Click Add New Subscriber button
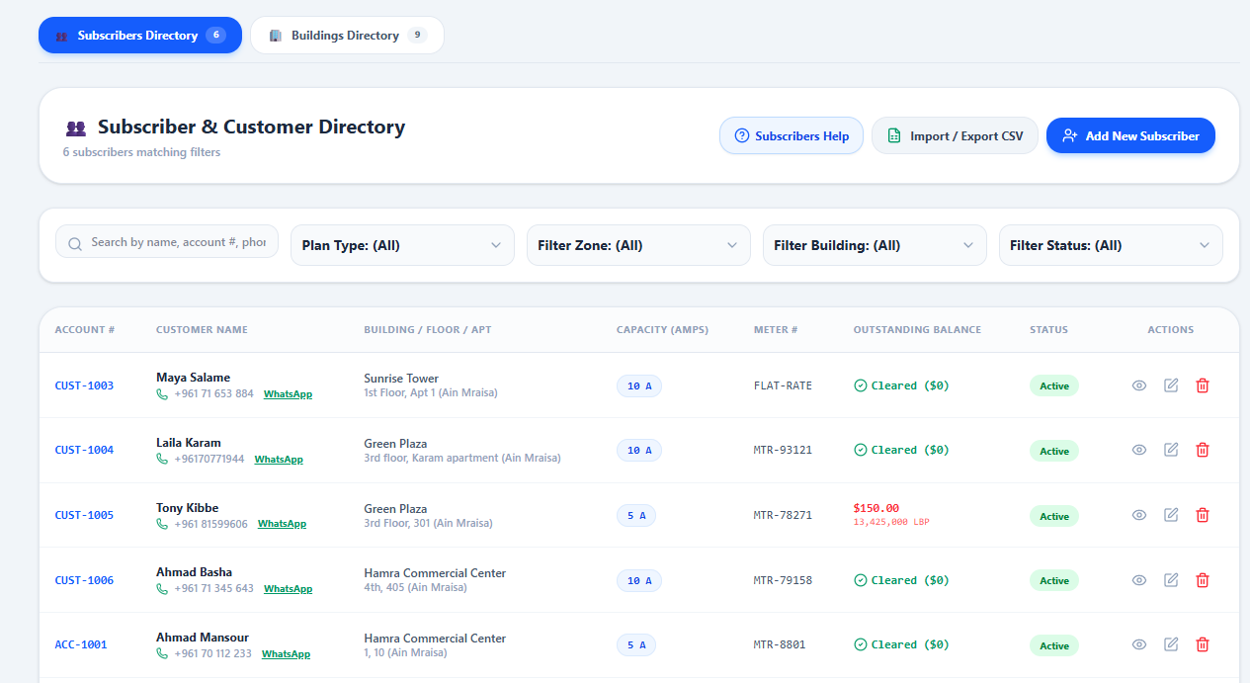Screen dimensions: 1250x683 1130,136
